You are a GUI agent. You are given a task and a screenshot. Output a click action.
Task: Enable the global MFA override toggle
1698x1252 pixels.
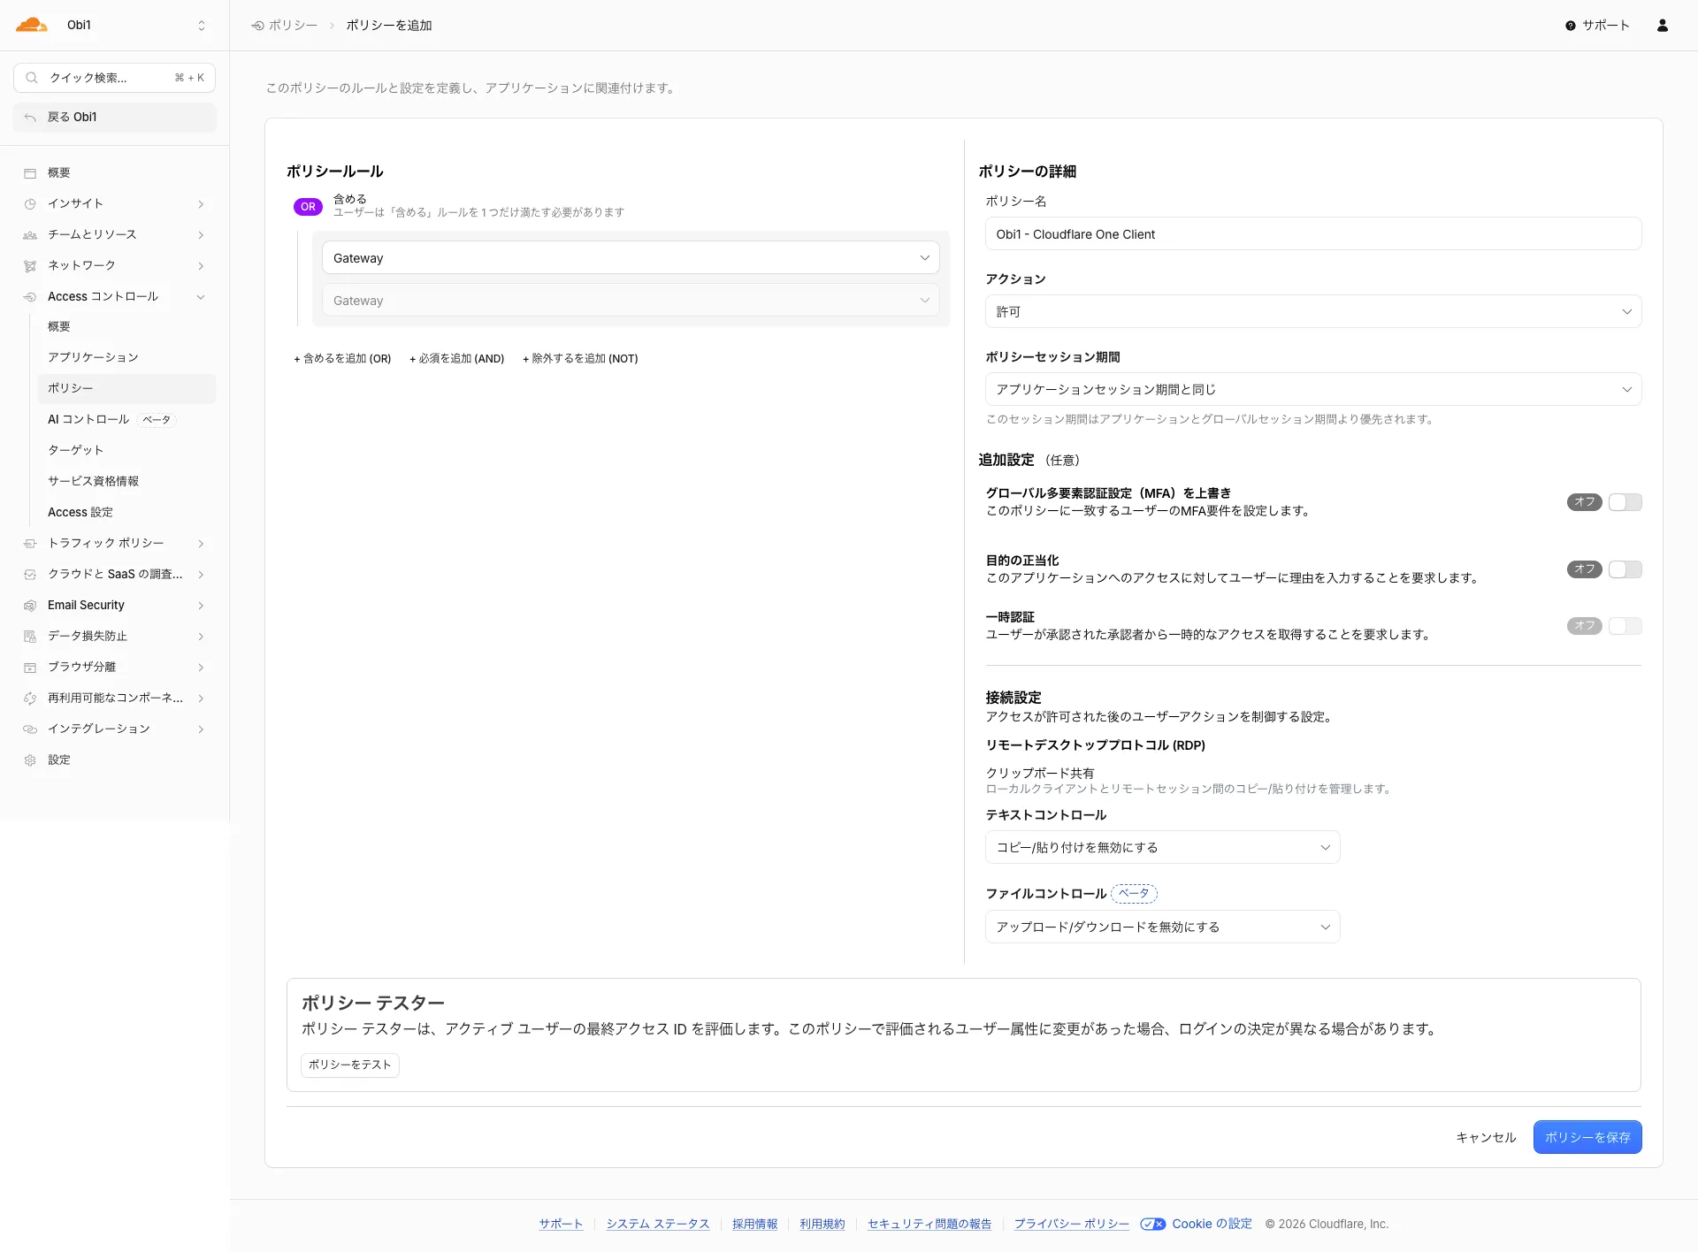[x=1625, y=502]
